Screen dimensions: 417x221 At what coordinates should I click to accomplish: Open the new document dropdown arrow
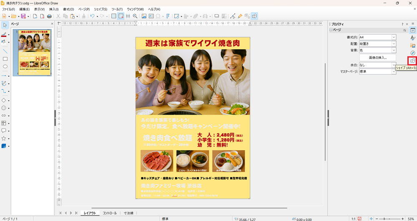point(9,17)
